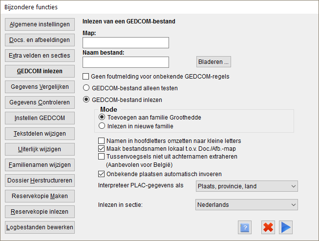Screen dimensions: 319x241
Task: Open the 'Interpreteer PLAC-gegevens als' dropdown
Action: point(247,186)
